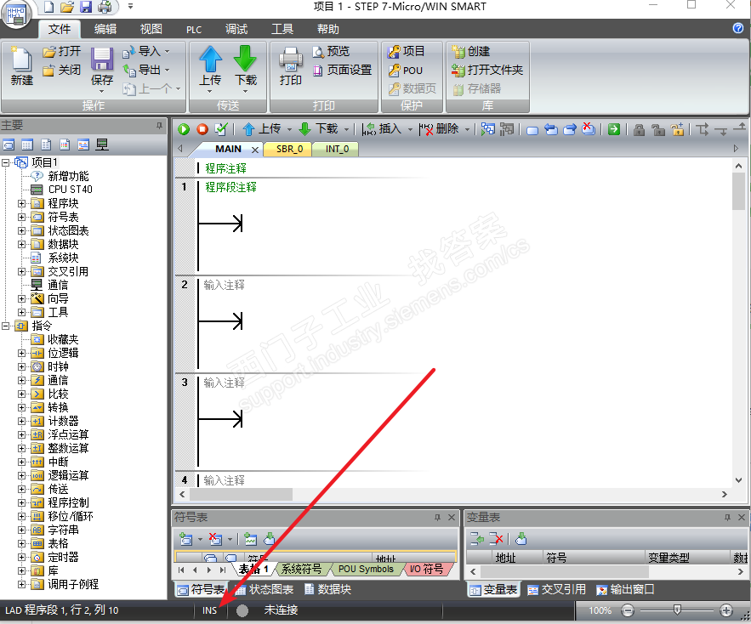This screenshot has width=751, height=624.
Task: Click the 预览 print preview button
Action: tap(331, 51)
